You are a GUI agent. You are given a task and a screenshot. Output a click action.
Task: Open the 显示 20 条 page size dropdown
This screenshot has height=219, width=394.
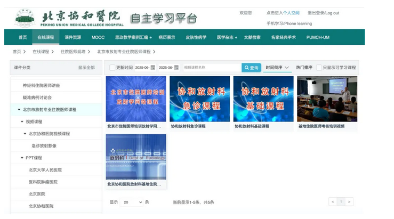coord(131,202)
